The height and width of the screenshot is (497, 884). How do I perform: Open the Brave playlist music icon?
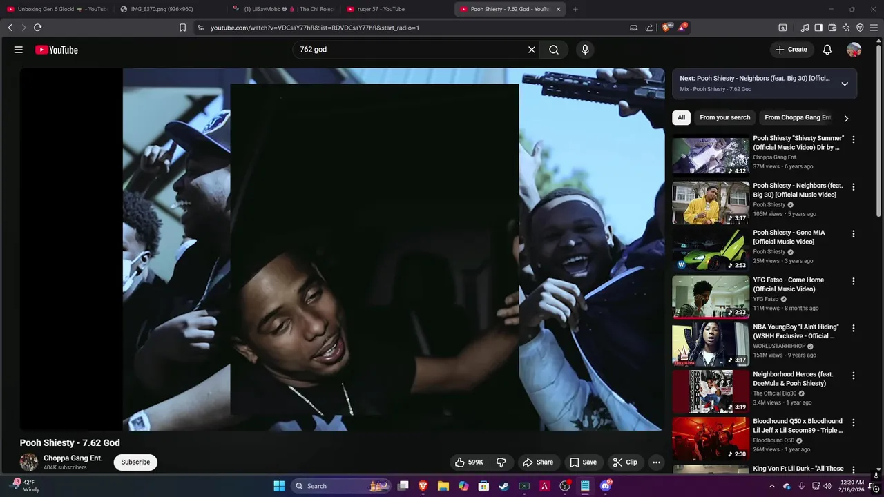805,28
